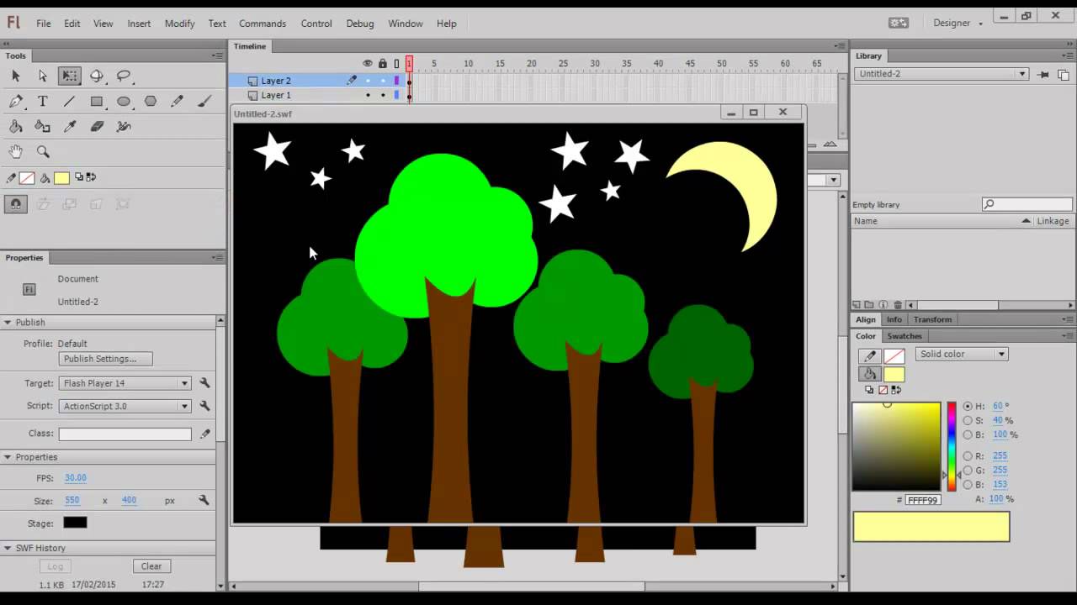This screenshot has width=1077, height=605.
Task: Click the pencil icon beside Class field
Action: pos(204,434)
